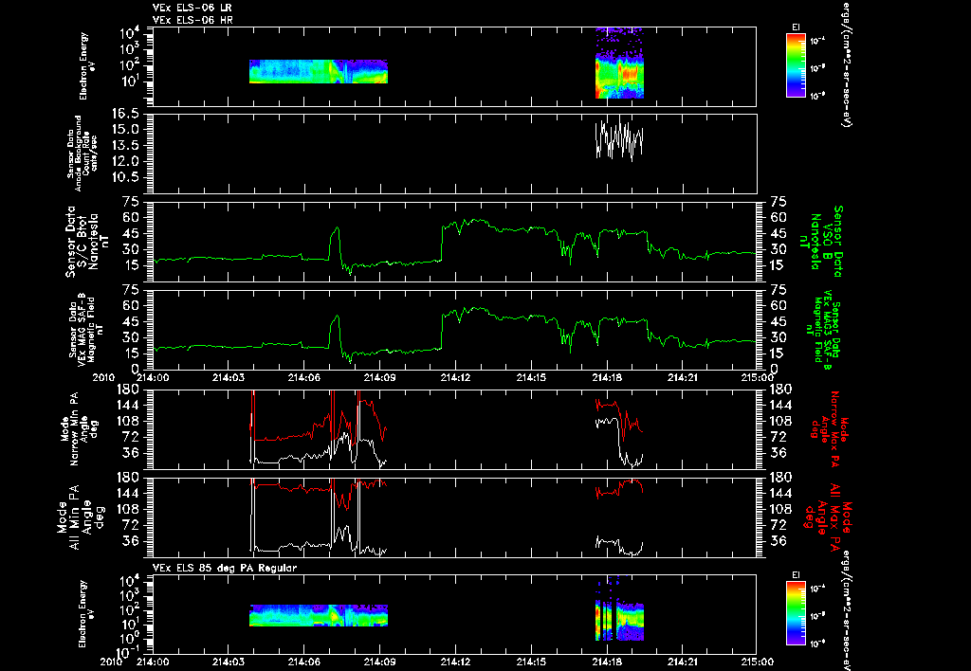Click "214:18" on the bottom time axis
Screen dimensions: 971x671
click(x=606, y=662)
